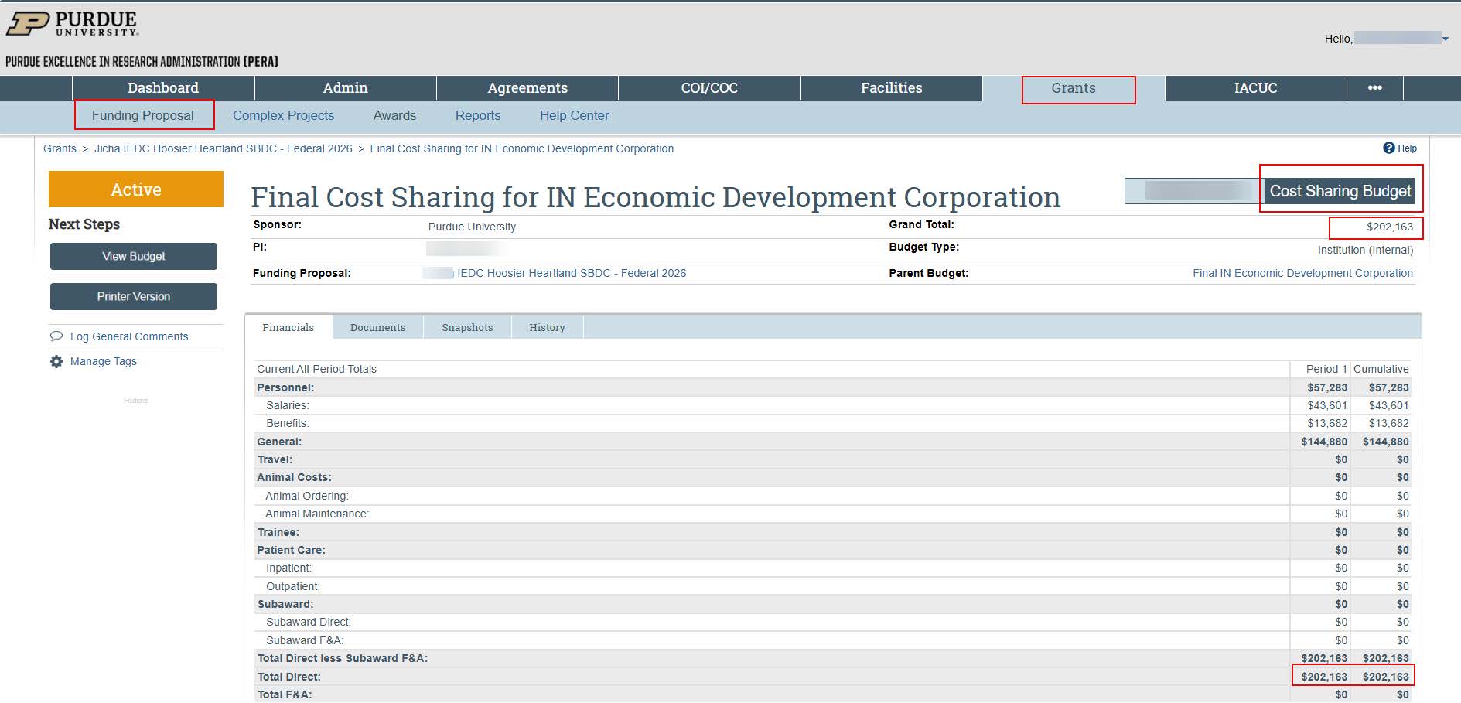Image resolution: width=1461 pixels, height=703 pixels.
Task: Select the Grants navigation tab
Action: click(1074, 88)
